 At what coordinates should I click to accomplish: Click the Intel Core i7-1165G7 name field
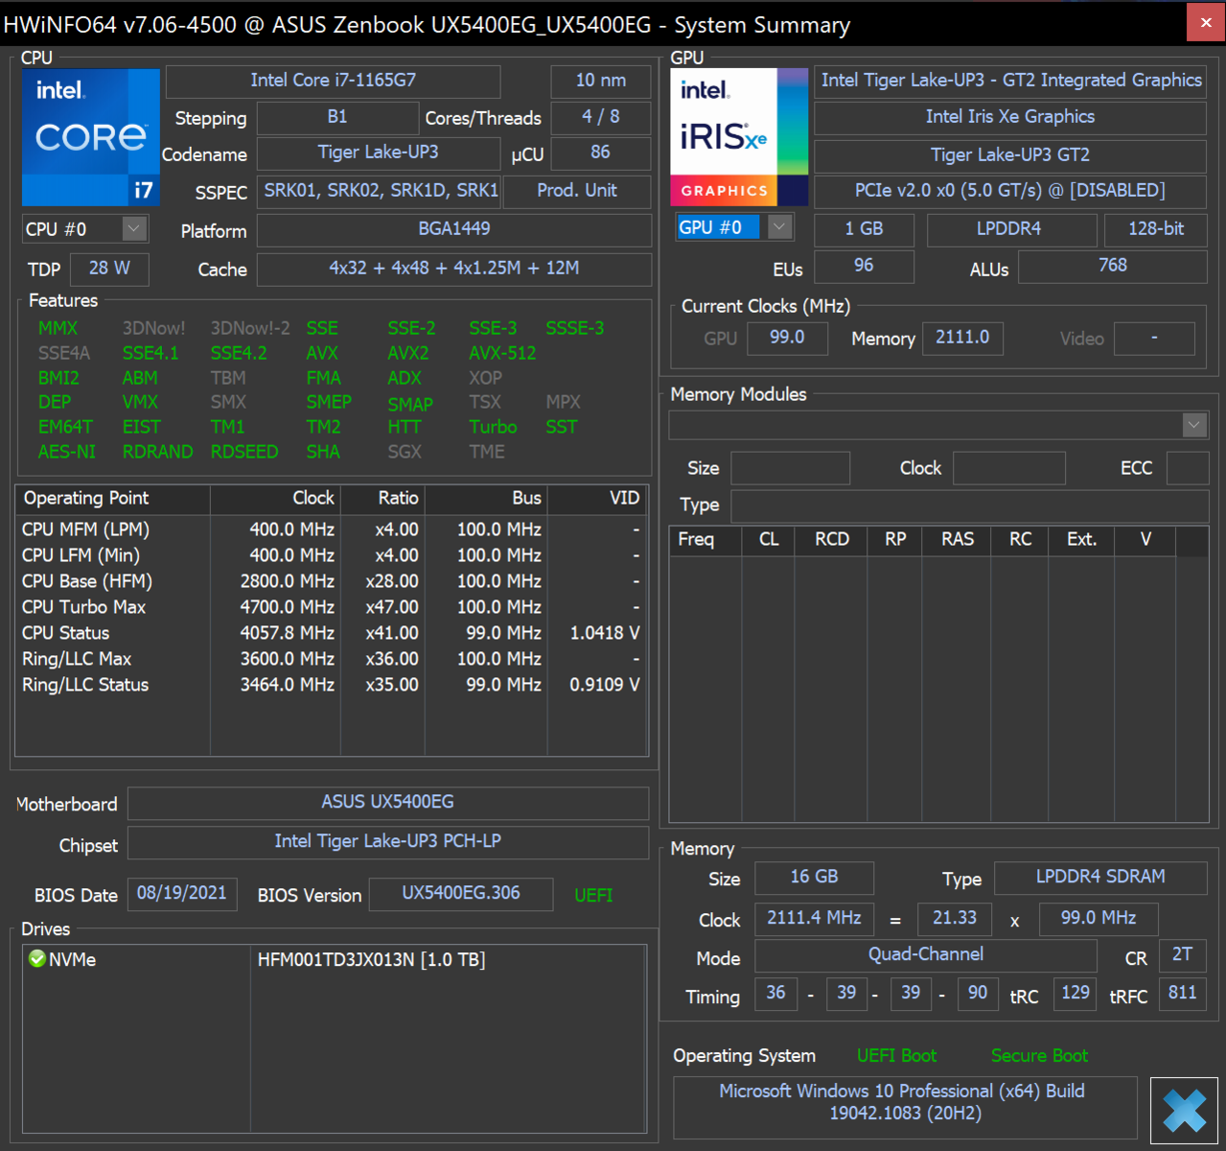[x=333, y=81]
